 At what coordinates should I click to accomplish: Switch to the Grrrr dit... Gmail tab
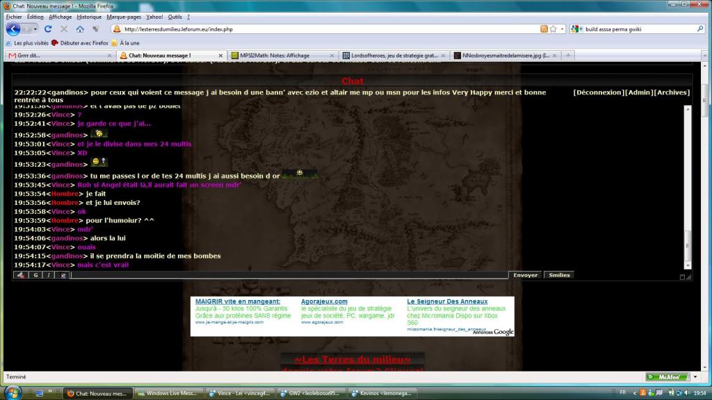point(59,56)
